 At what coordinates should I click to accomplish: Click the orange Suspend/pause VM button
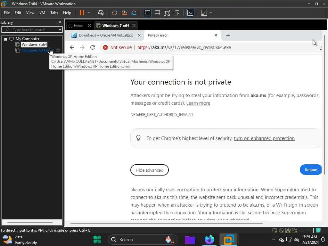pyautogui.click(x=82, y=13)
